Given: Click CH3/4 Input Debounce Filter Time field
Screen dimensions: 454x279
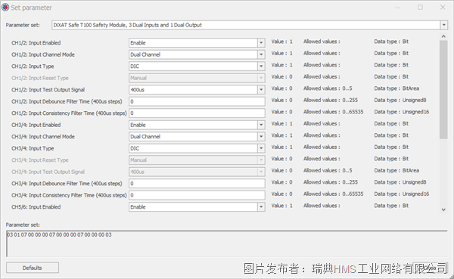Looking at the screenshot, I should click(197, 184).
